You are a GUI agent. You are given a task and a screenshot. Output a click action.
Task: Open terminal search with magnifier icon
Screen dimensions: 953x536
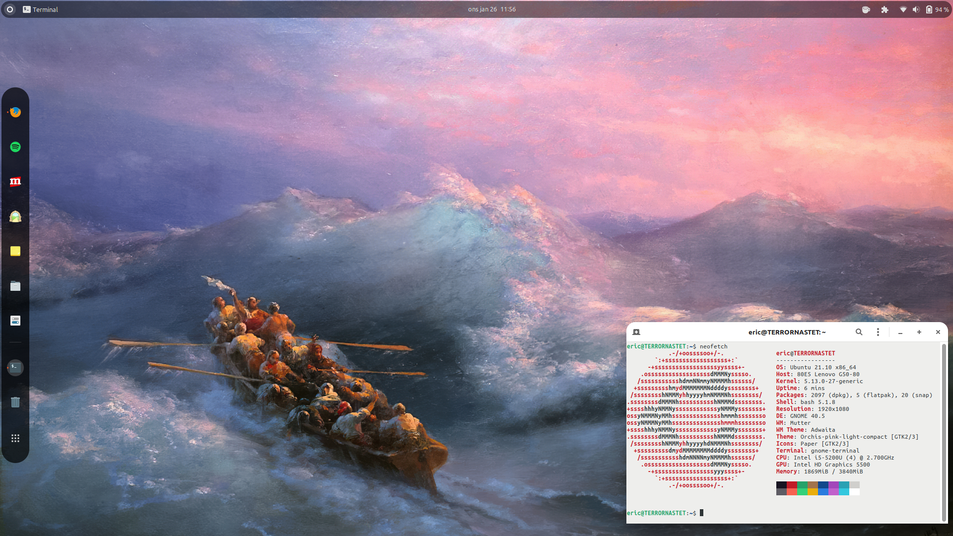[x=859, y=332]
